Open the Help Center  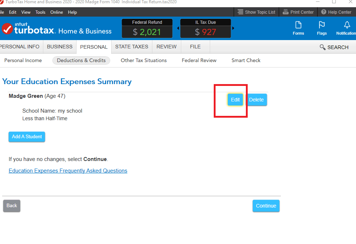point(336,12)
